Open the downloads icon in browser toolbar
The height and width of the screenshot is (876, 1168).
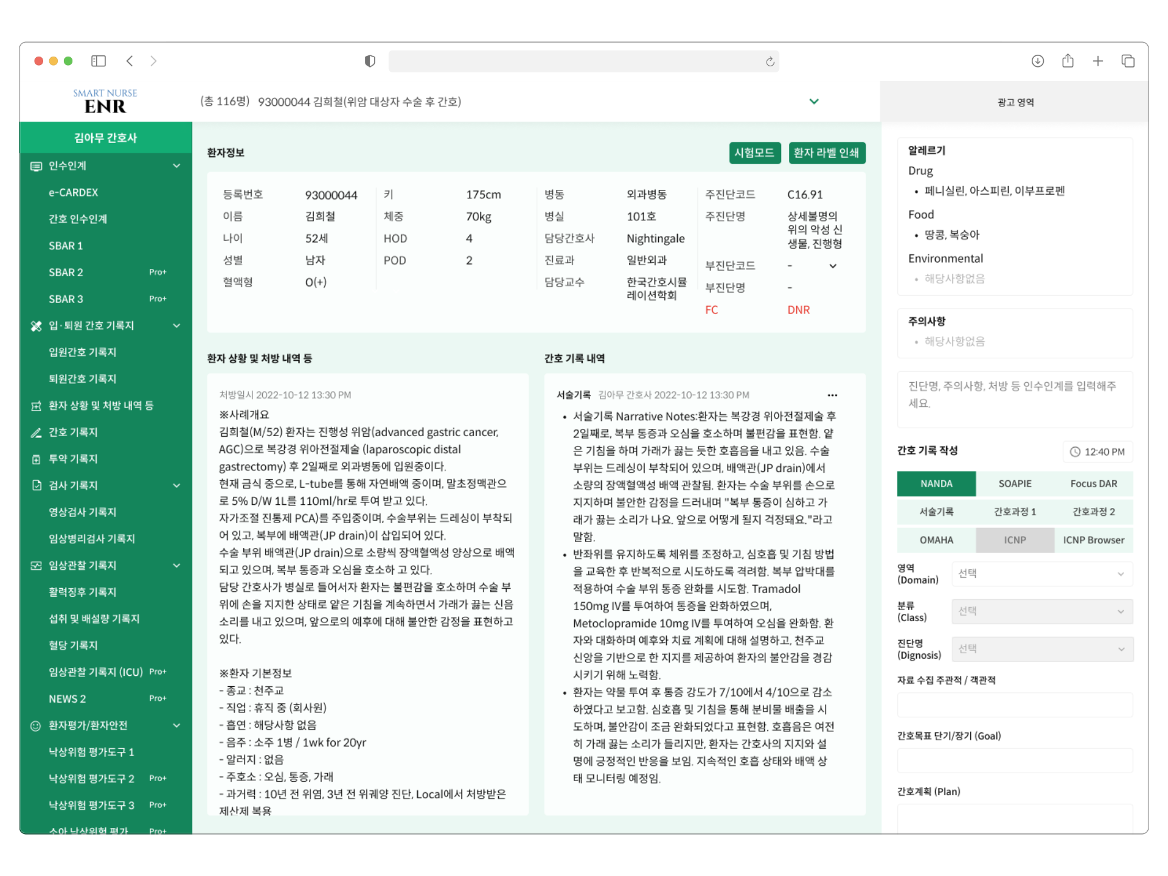click(1038, 61)
